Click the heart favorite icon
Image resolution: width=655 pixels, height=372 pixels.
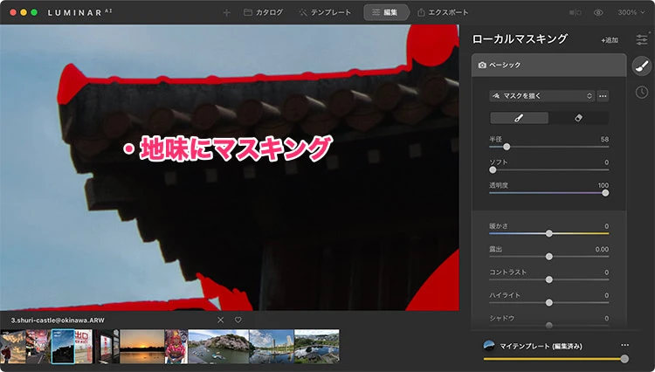click(x=238, y=320)
